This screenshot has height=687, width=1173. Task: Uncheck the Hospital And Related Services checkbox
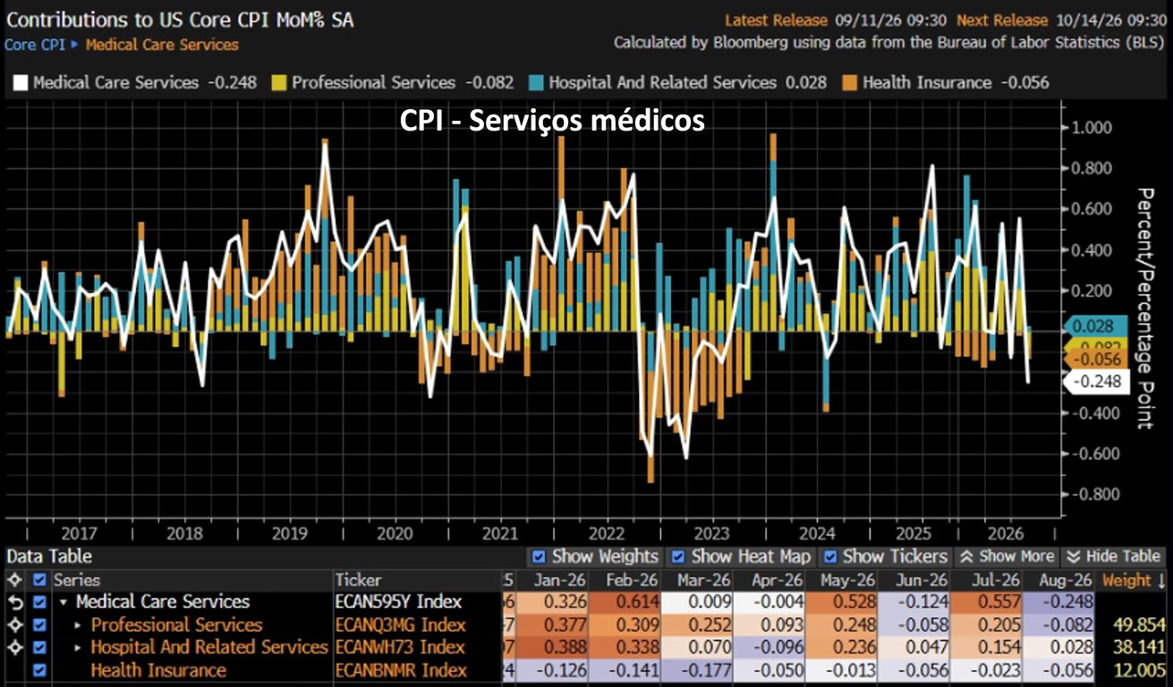coord(39,647)
